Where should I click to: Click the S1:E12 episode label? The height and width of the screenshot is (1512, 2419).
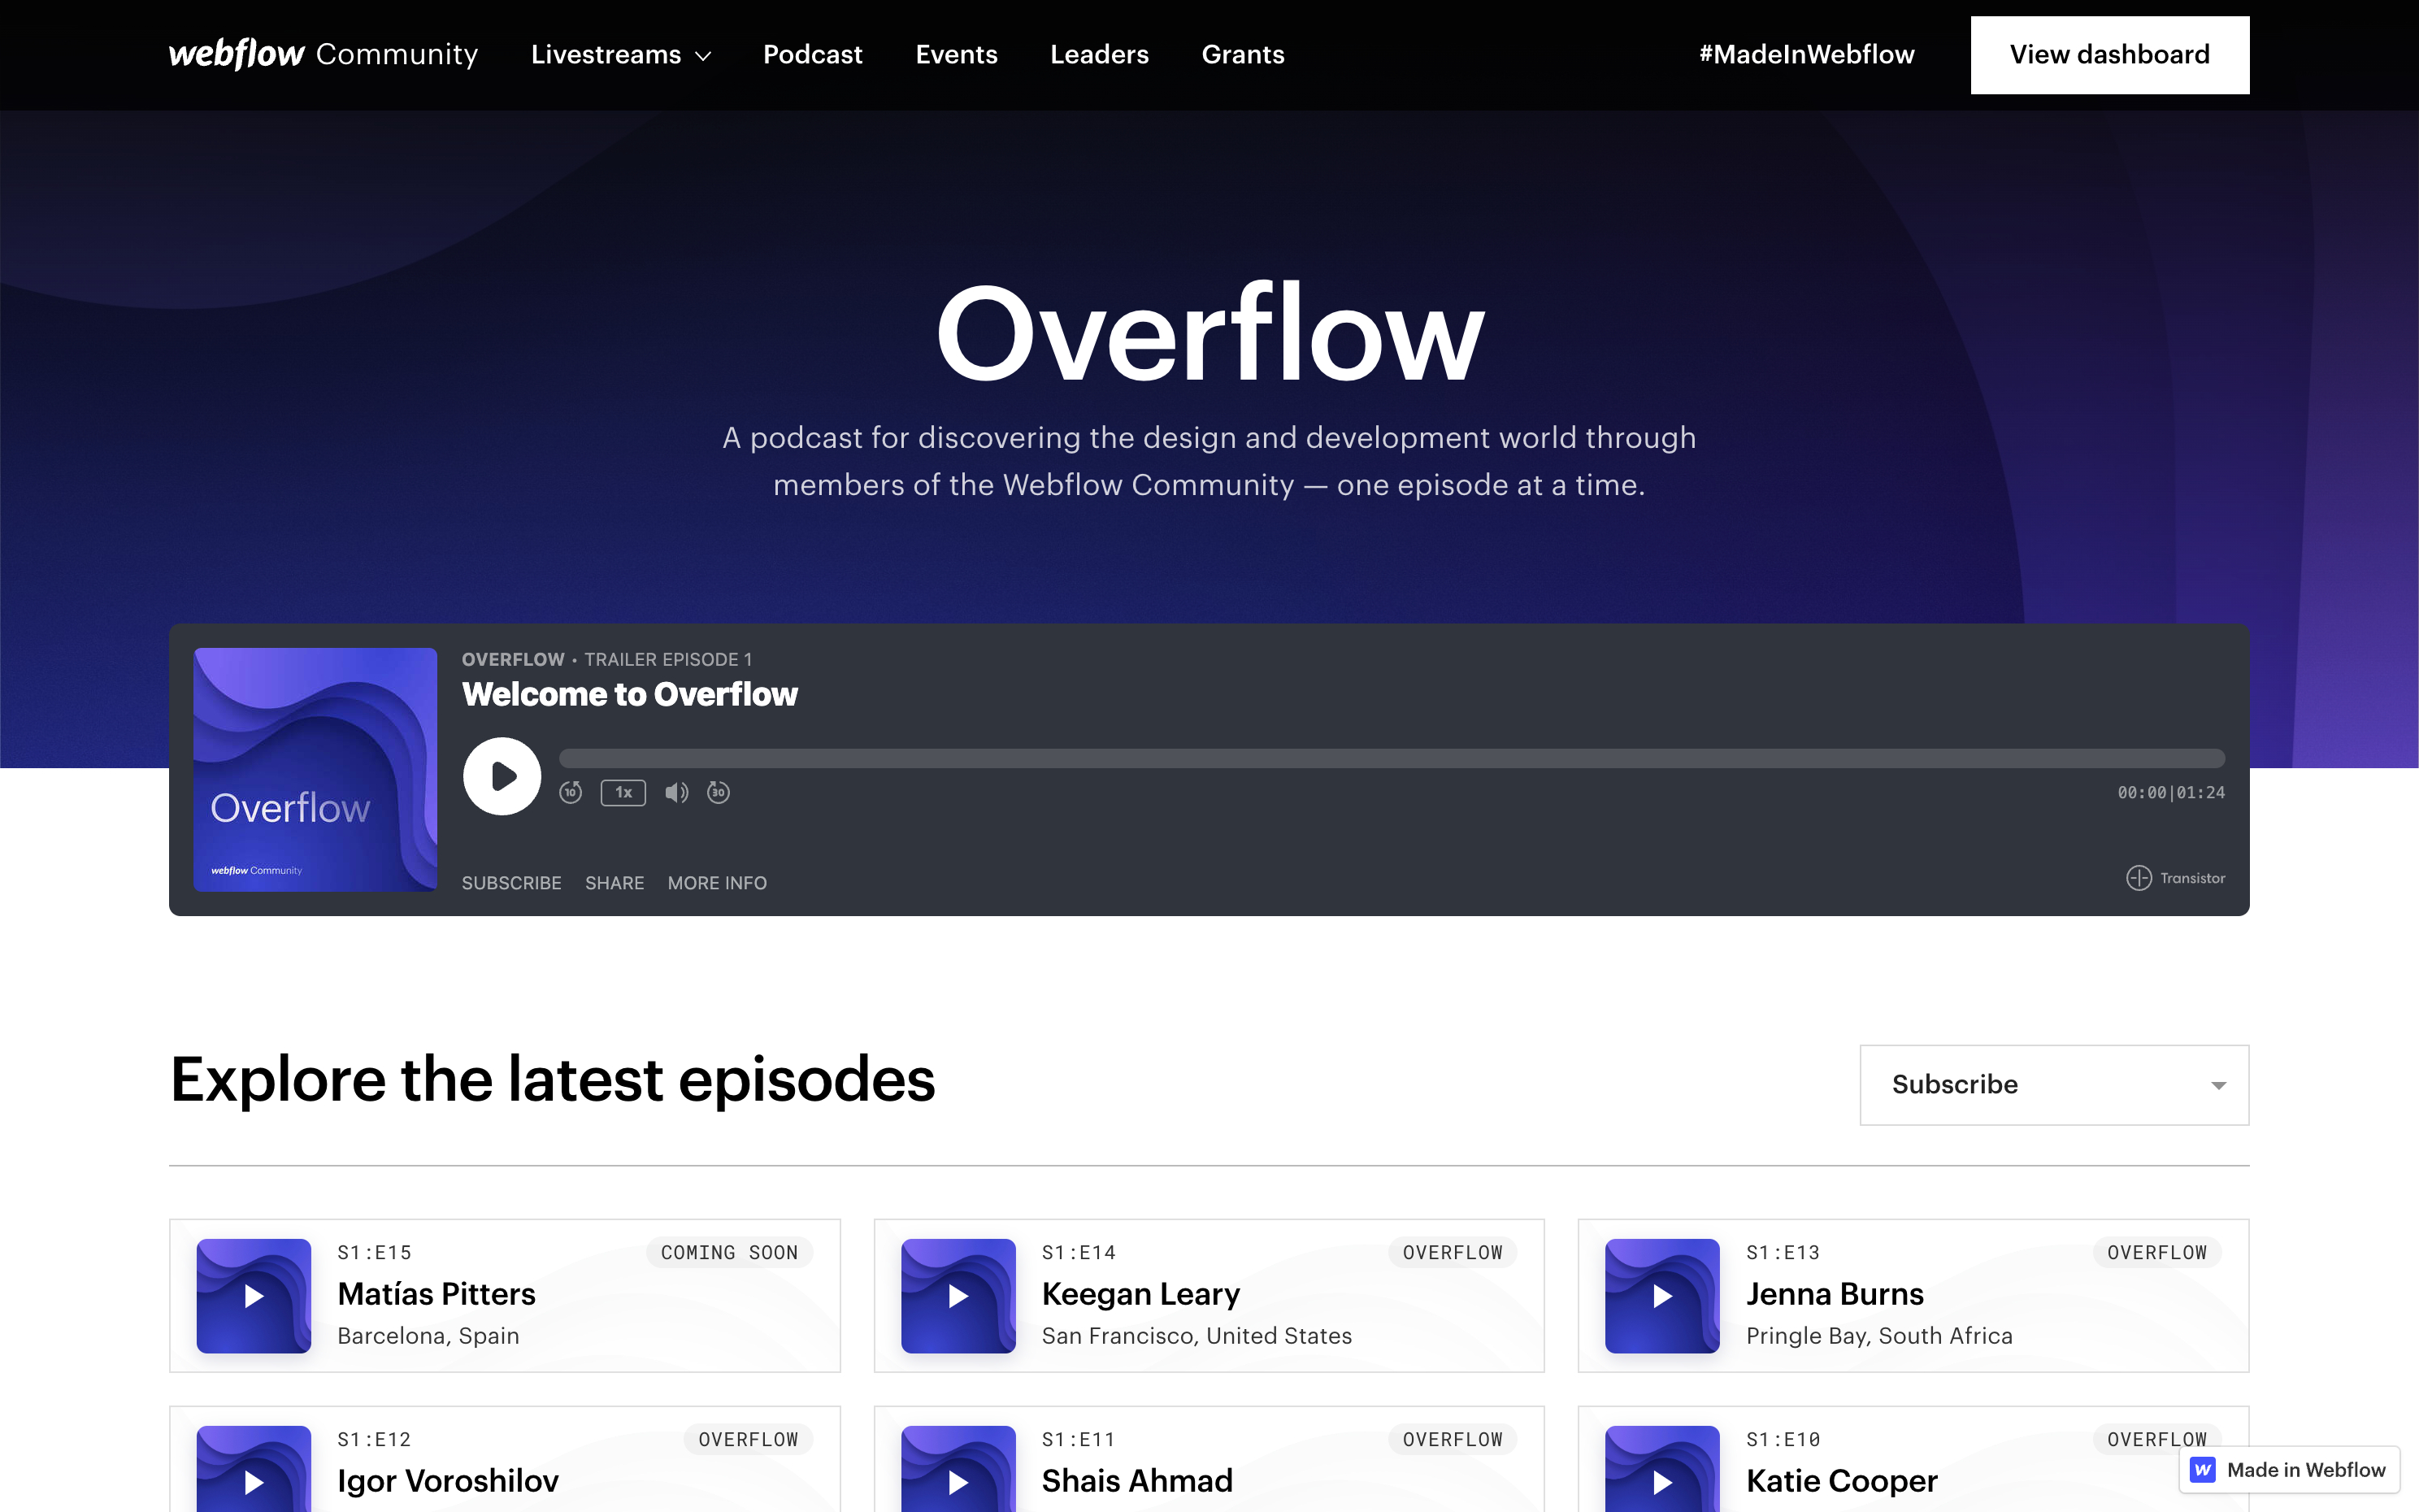click(375, 1440)
